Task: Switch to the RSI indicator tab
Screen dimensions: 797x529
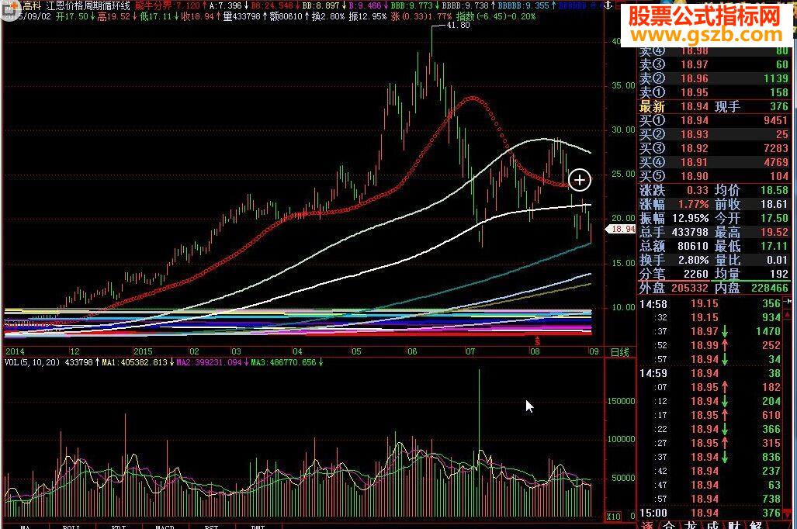Action: (x=211, y=527)
